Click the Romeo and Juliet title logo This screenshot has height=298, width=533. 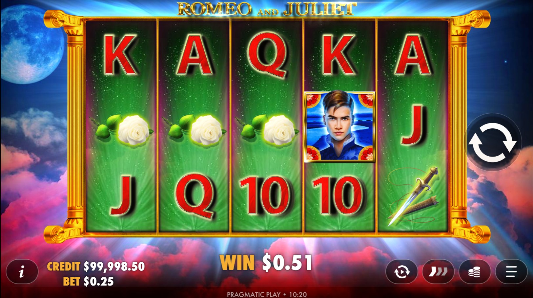pyautogui.click(x=267, y=9)
